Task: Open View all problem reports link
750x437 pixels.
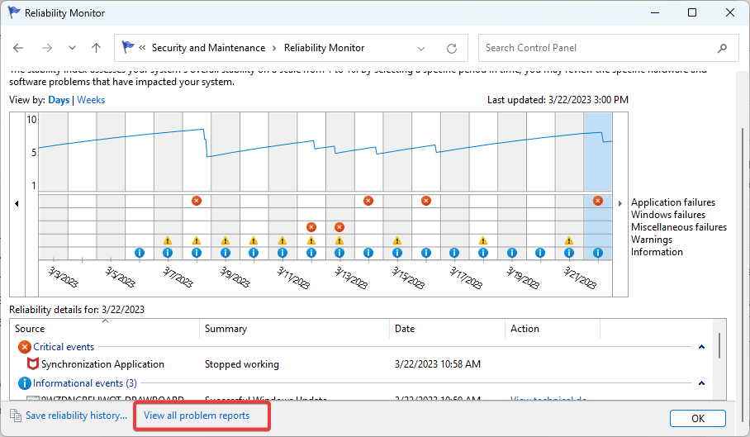Action: coord(197,416)
